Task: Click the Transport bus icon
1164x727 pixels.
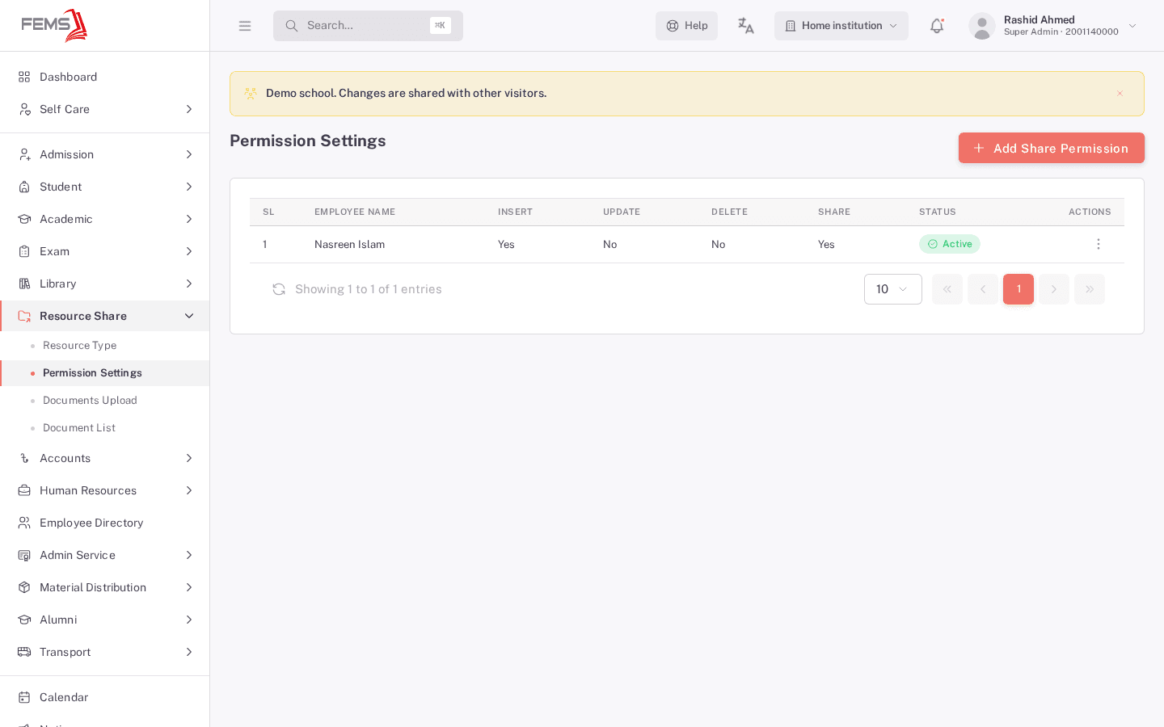Action: tap(24, 652)
